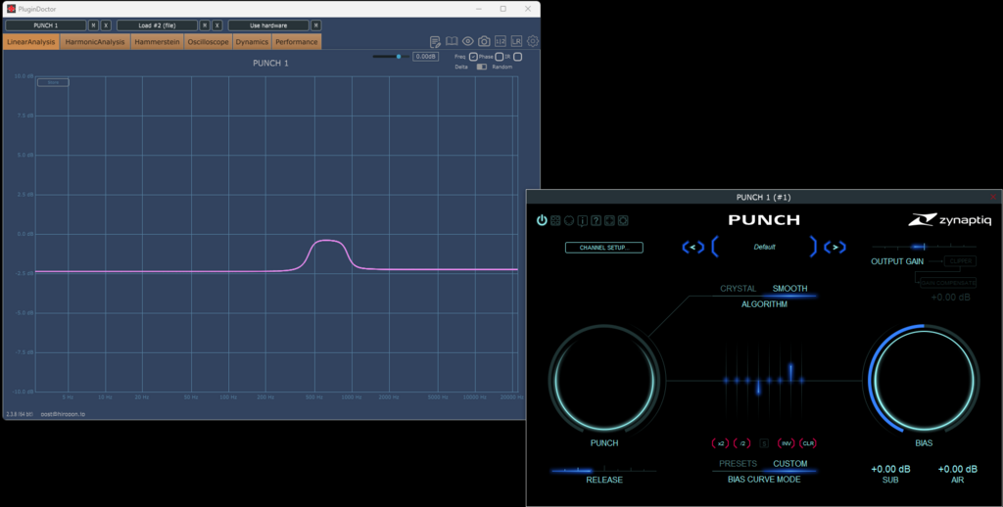Image resolution: width=1003 pixels, height=507 pixels.
Task: Click the RELEASE slider
Action: click(x=603, y=471)
